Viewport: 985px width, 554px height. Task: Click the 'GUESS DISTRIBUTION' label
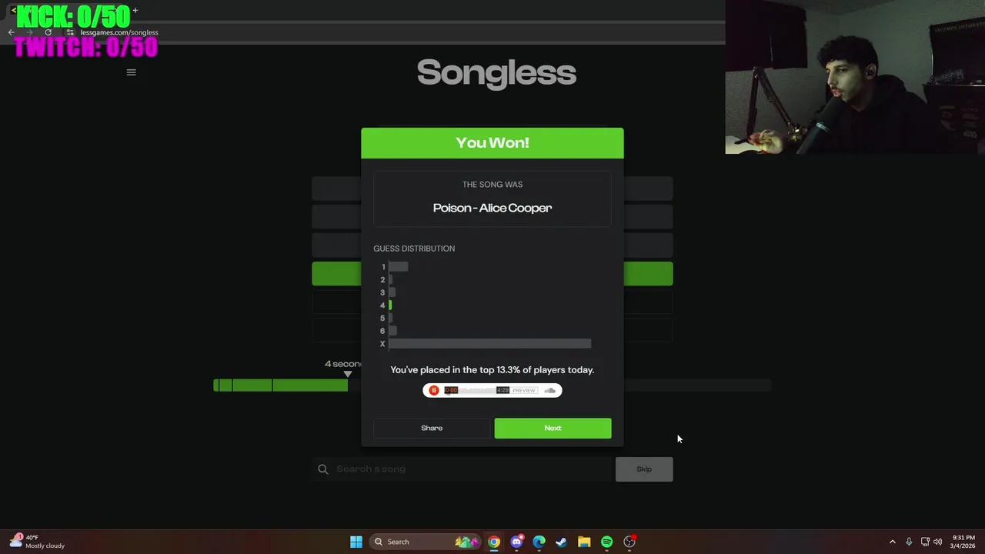click(x=414, y=249)
